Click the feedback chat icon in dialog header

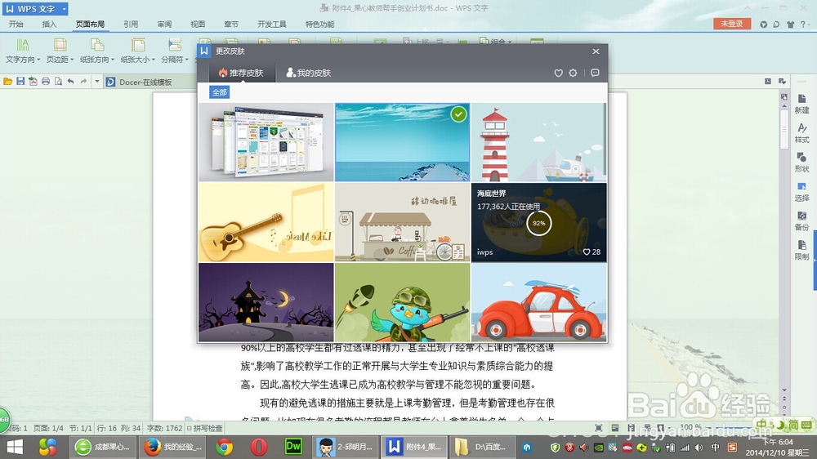click(595, 73)
